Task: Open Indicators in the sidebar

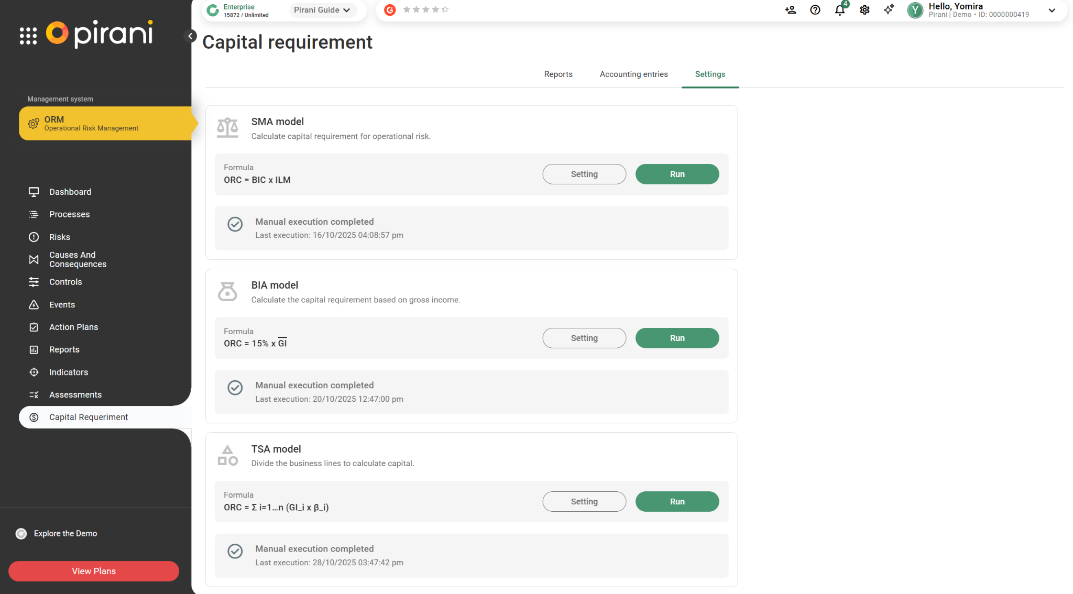Action: coord(69,372)
